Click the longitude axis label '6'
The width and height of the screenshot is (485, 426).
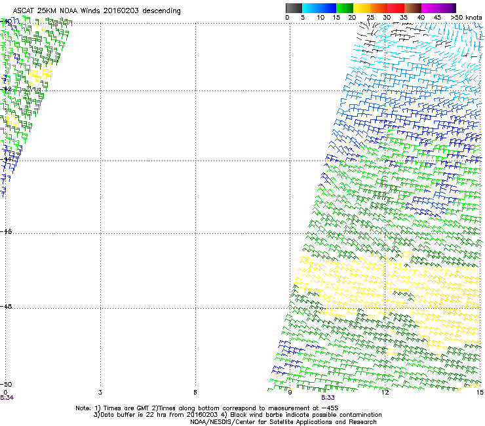tap(195, 393)
